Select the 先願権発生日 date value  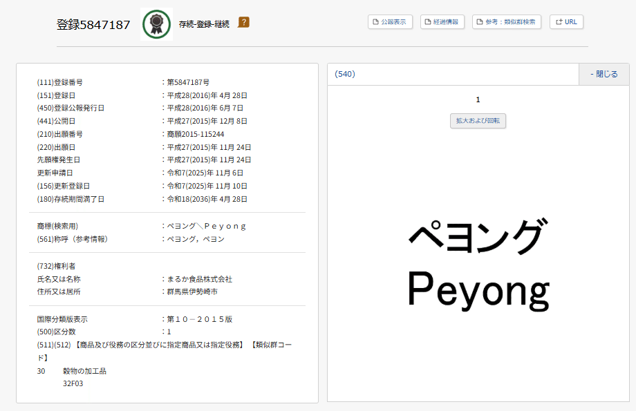tap(209, 160)
